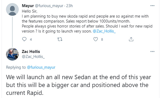Open more options on Mayur's tweet
The height and width of the screenshot is (98, 161).
tap(152, 6)
